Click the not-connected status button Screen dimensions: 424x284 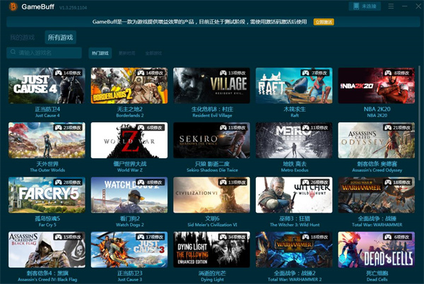click(365, 6)
